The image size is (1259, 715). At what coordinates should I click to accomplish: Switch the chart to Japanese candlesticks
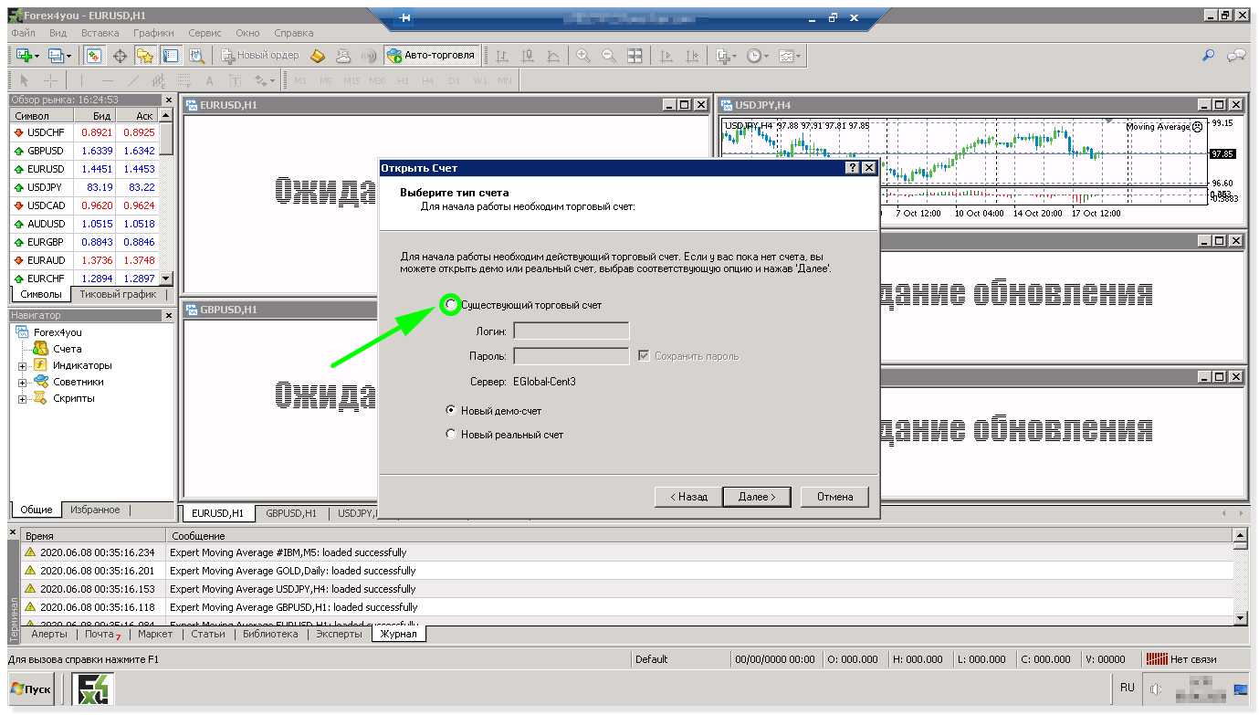tap(527, 56)
